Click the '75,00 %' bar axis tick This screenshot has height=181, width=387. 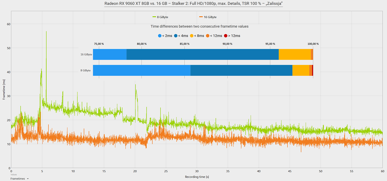tap(99, 44)
